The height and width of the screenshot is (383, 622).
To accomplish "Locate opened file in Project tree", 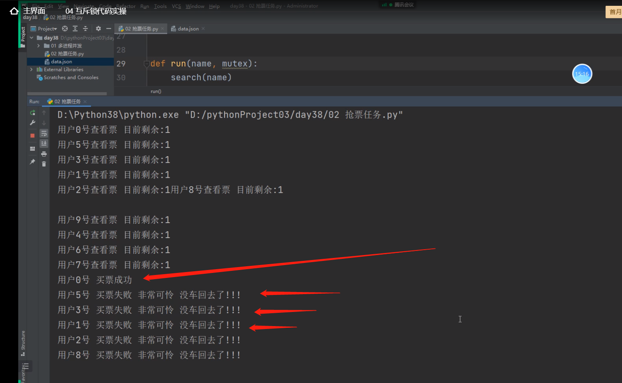I will click(x=65, y=29).
